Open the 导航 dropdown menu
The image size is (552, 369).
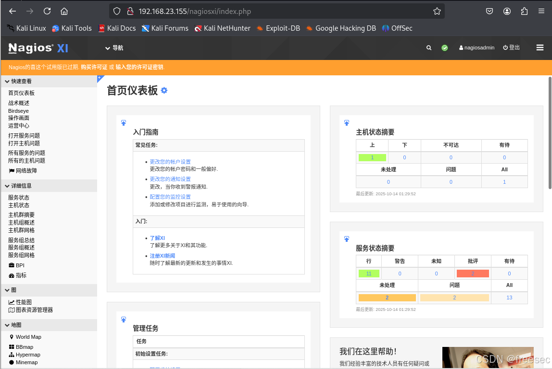click(x=114, y=48)
